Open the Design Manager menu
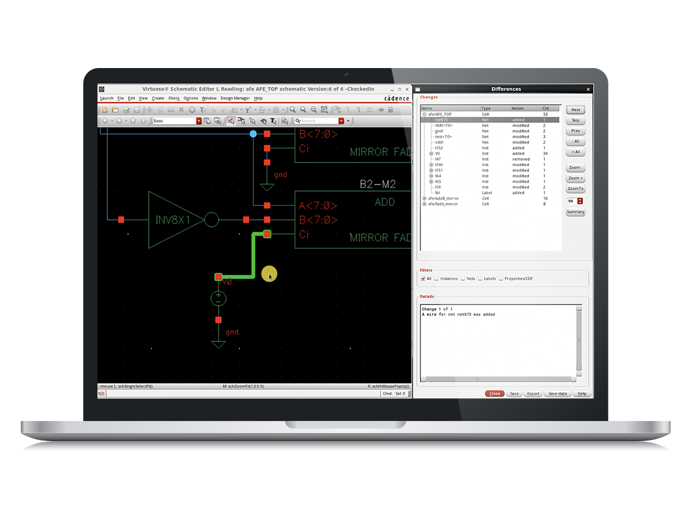 [235, 98]
